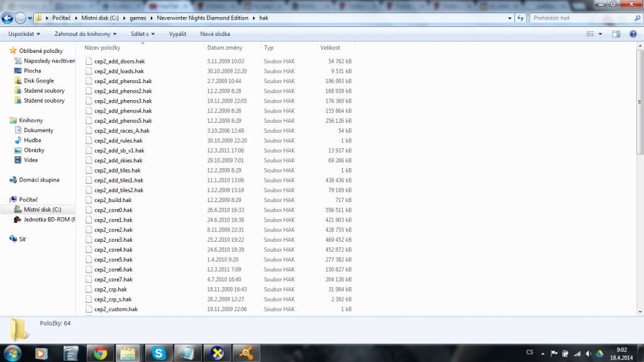
Task: Select file icon of cep2_core0.hak
Action: [89, 210]
